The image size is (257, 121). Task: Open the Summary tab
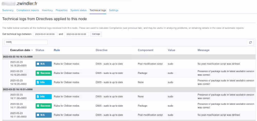(8, 10)
